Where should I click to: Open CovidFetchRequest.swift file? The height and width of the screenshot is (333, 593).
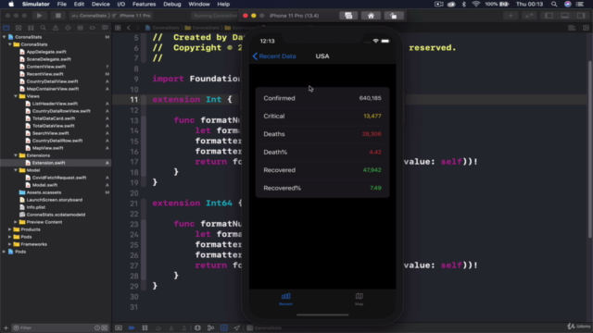point(59,178)
